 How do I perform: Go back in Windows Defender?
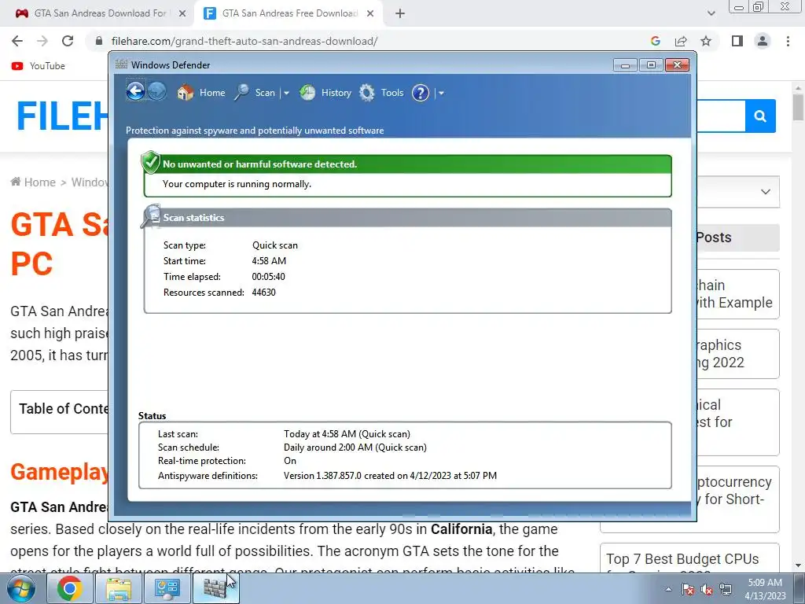click(135, 91)
